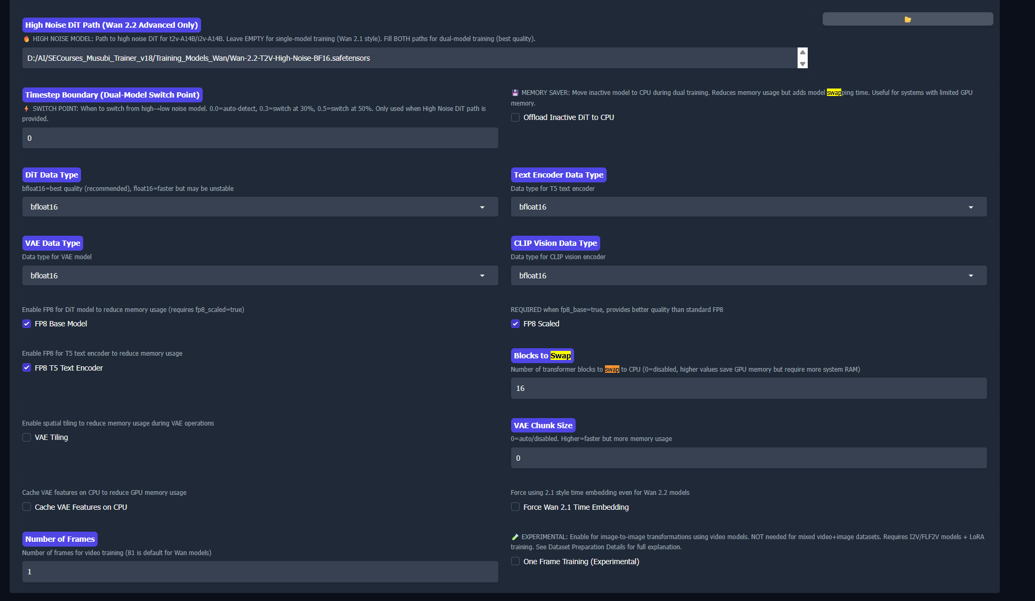1035x601 pixels.
Task: Check Cache VAE Features on CPU
Action: point(27,507)
